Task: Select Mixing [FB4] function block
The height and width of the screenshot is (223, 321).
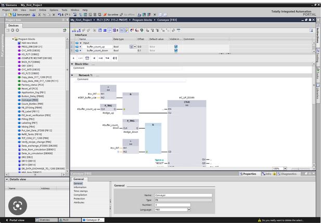Action: click(x=28, y=127)
